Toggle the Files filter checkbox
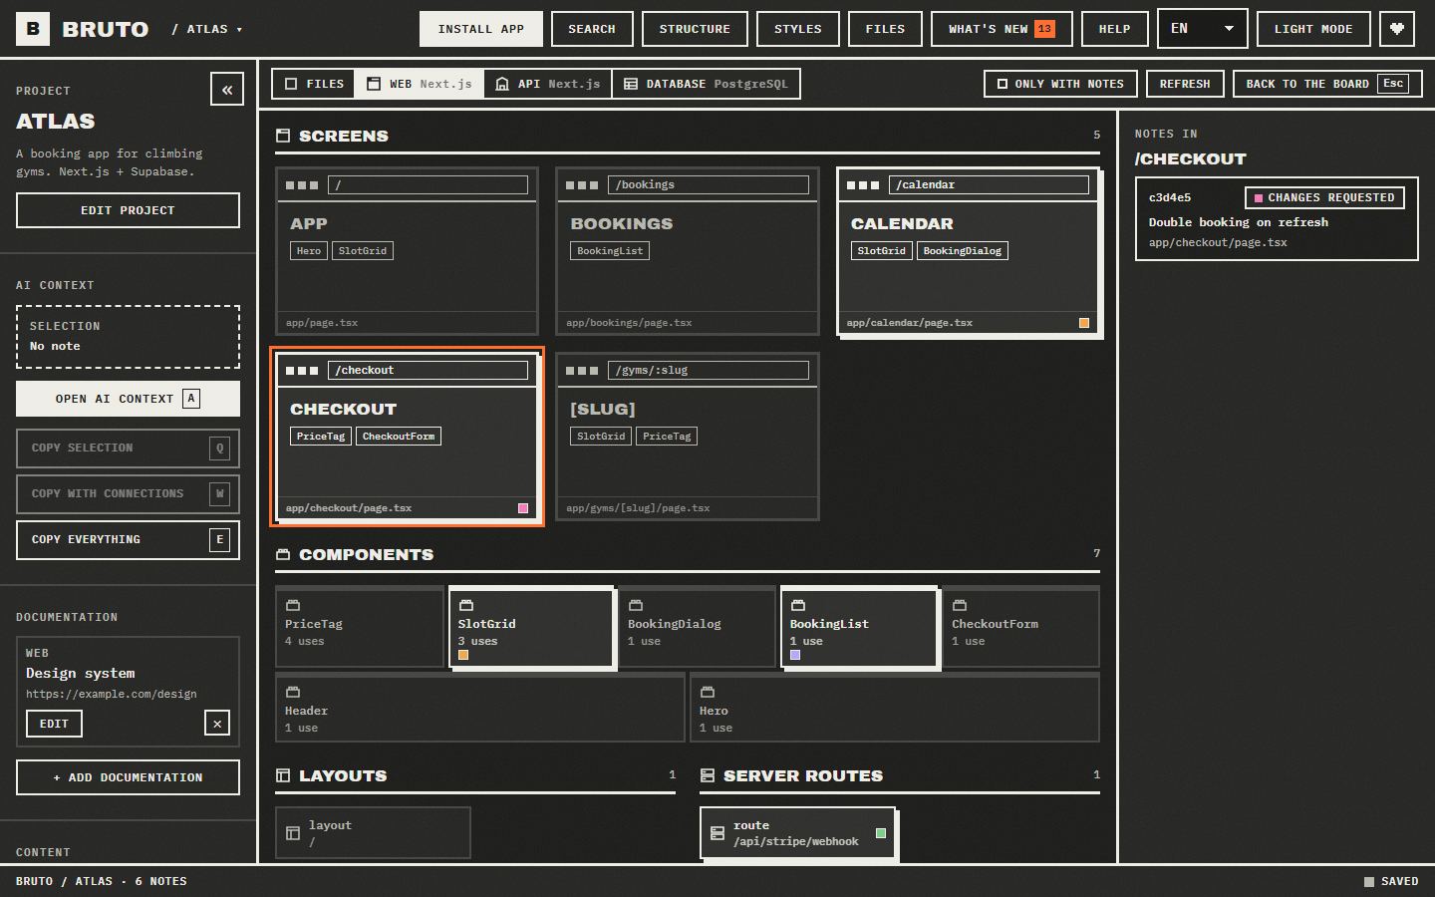 click(x=291, y=84)
